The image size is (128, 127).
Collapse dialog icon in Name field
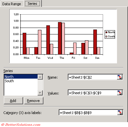[120, 77]
